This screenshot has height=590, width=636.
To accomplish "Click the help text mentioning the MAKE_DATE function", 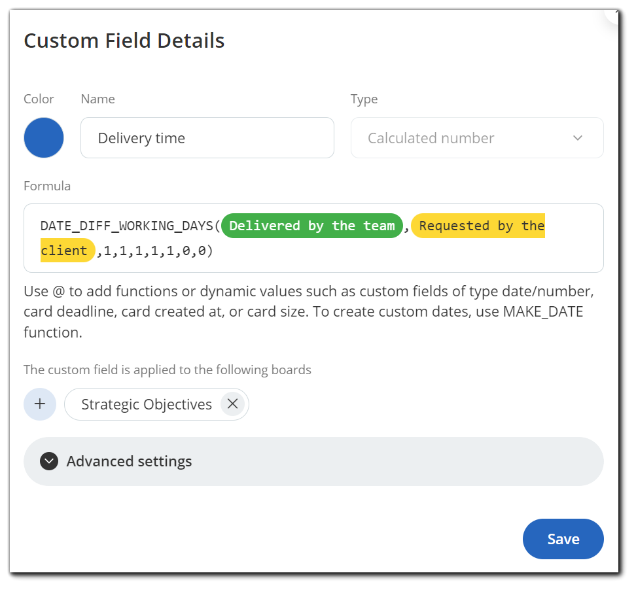I will 309,311.
